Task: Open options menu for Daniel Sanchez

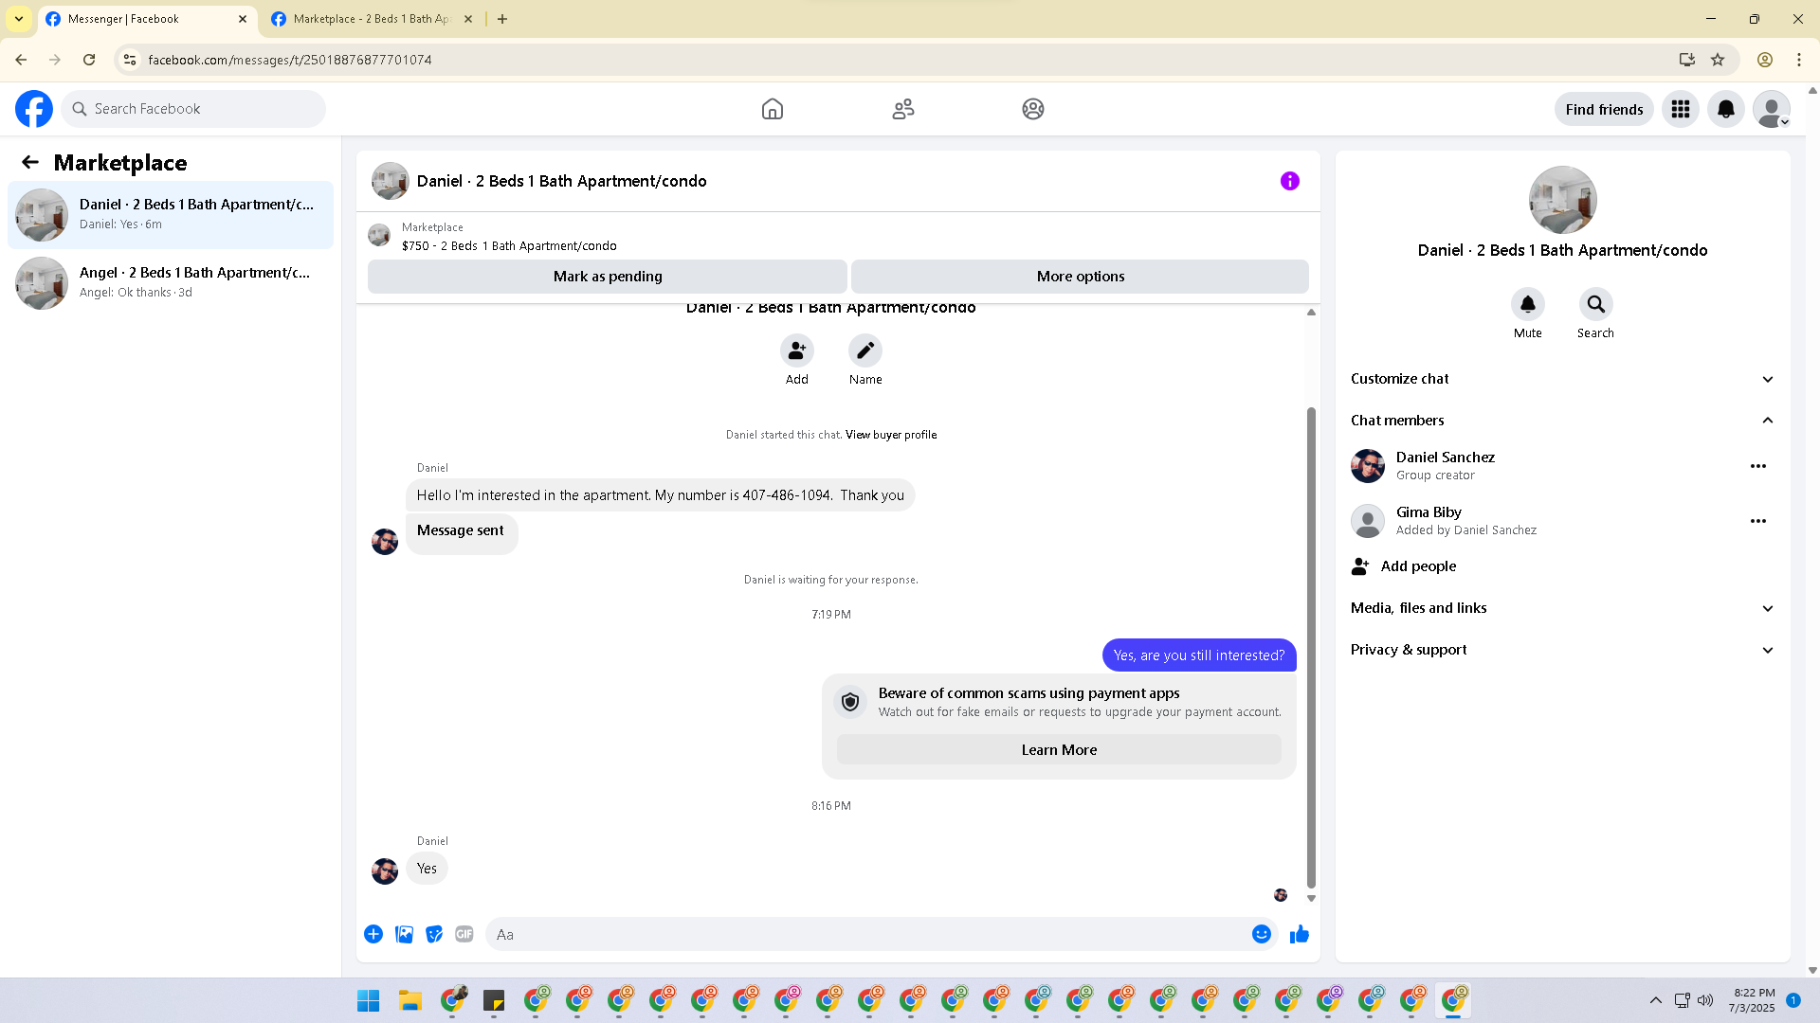Action: pyautogui.click(x=1757, y=466)
